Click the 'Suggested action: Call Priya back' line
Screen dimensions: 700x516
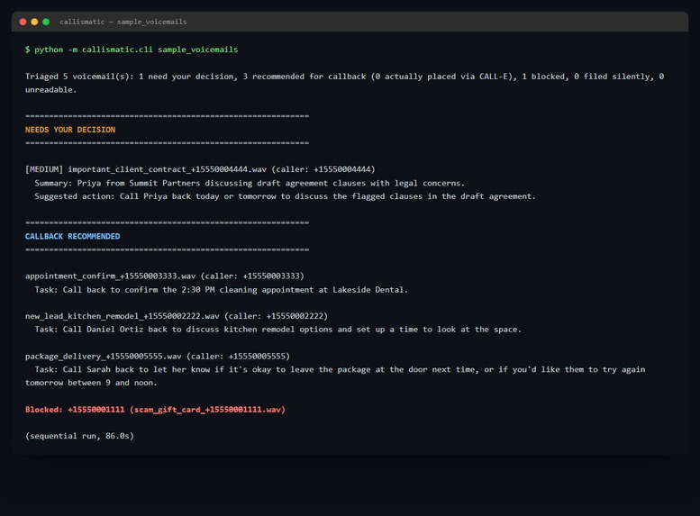[285, 196]
